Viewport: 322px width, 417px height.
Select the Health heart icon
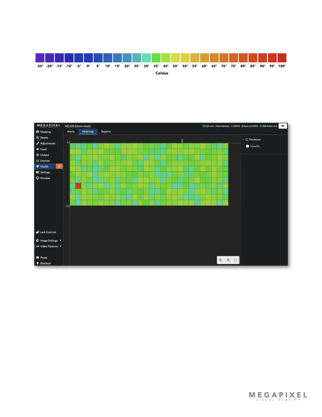point(38,167)
